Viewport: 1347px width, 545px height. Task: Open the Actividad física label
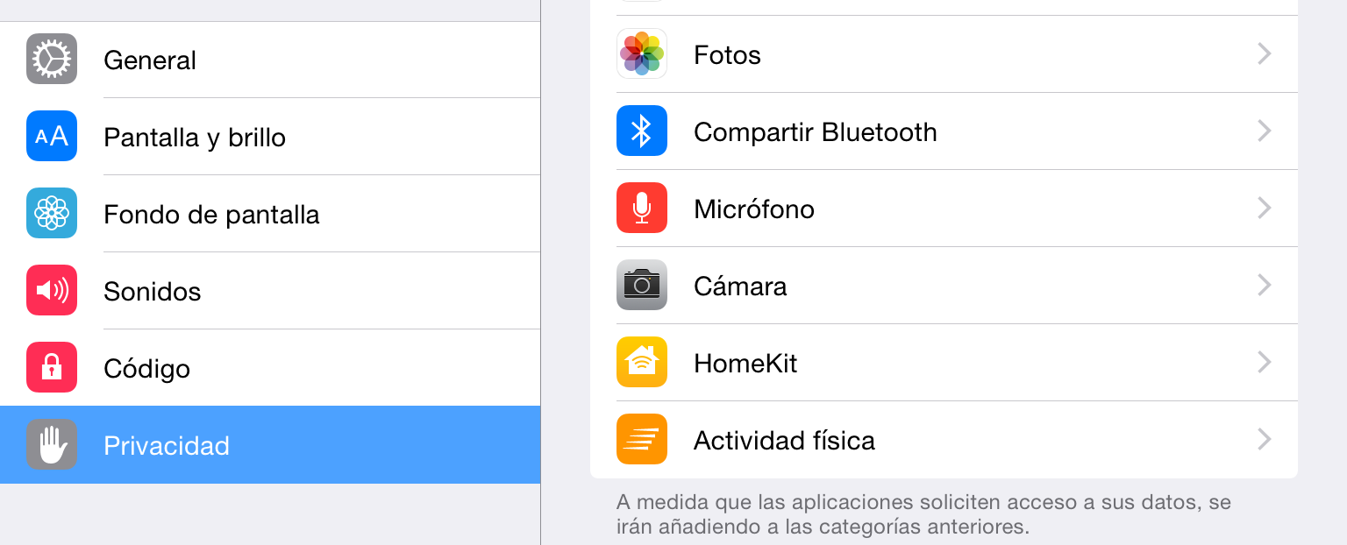(x=784, y=440)
